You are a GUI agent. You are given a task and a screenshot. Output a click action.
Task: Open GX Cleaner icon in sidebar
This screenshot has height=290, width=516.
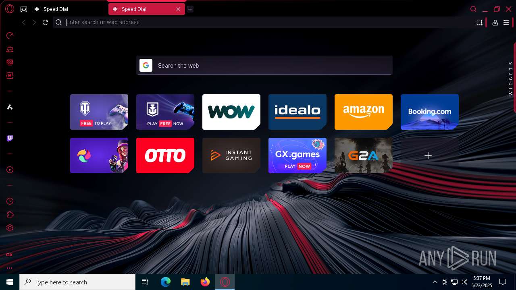tap(10, 49)
